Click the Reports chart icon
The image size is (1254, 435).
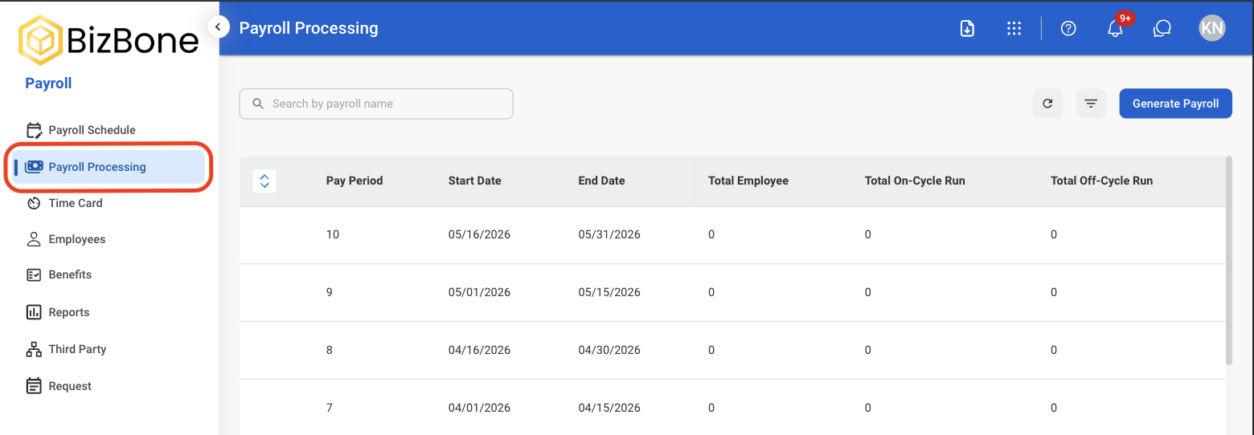pos(34,312)
